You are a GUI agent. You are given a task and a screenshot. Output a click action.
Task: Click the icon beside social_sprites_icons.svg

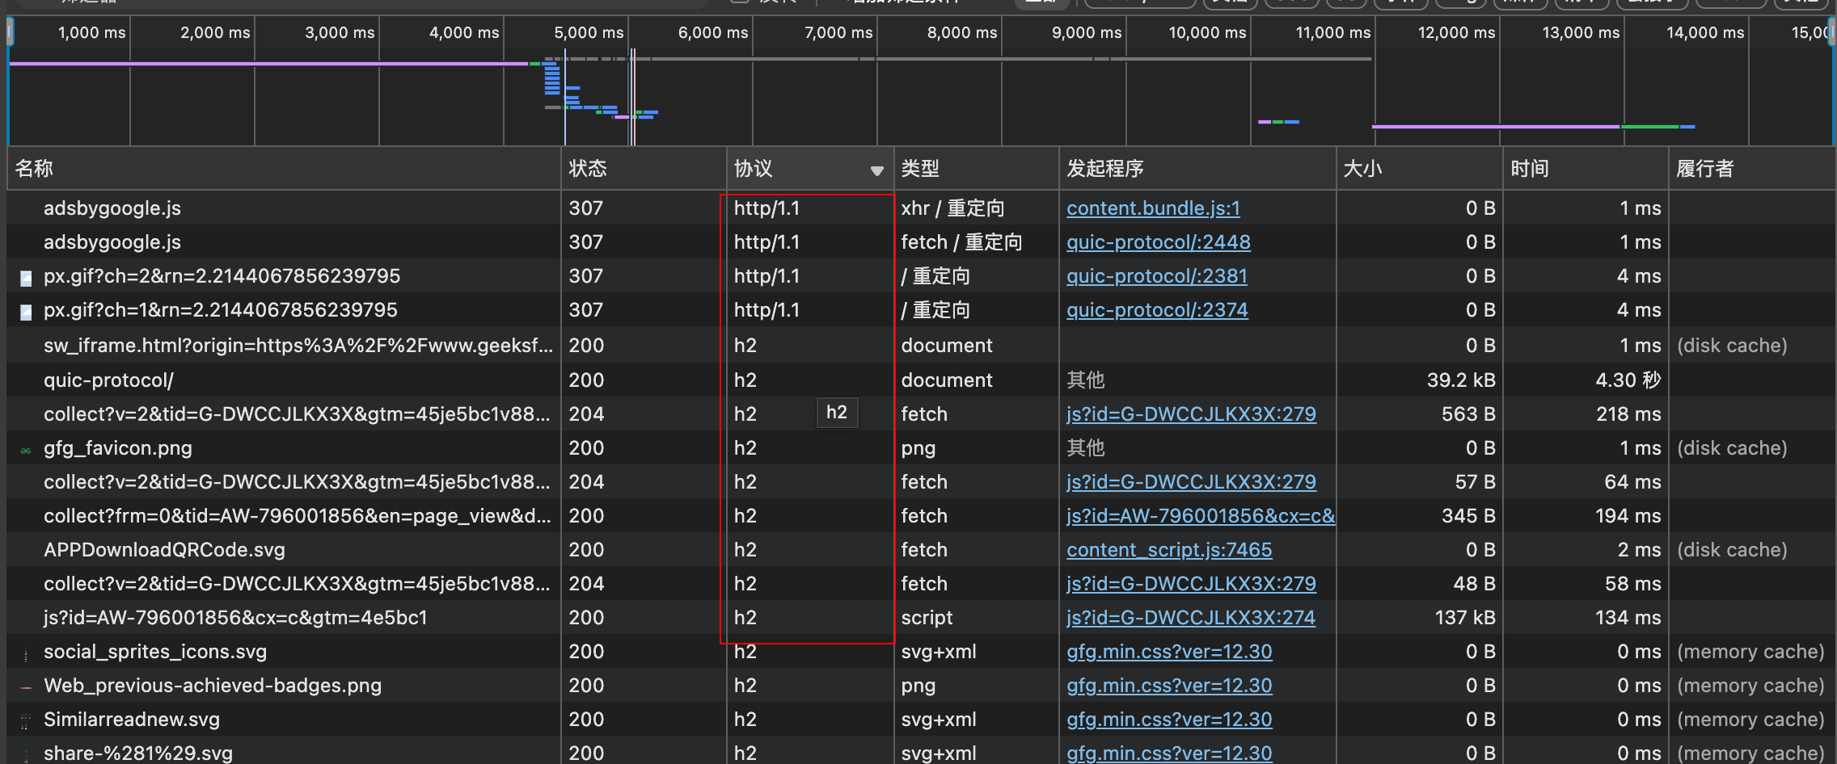coord(26,653)
